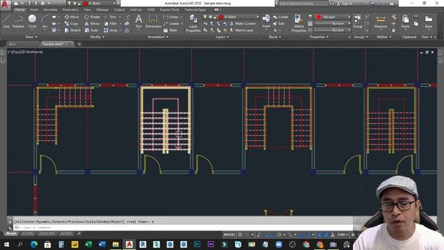
Task: Click the Move tool
Action: [71, 17]
